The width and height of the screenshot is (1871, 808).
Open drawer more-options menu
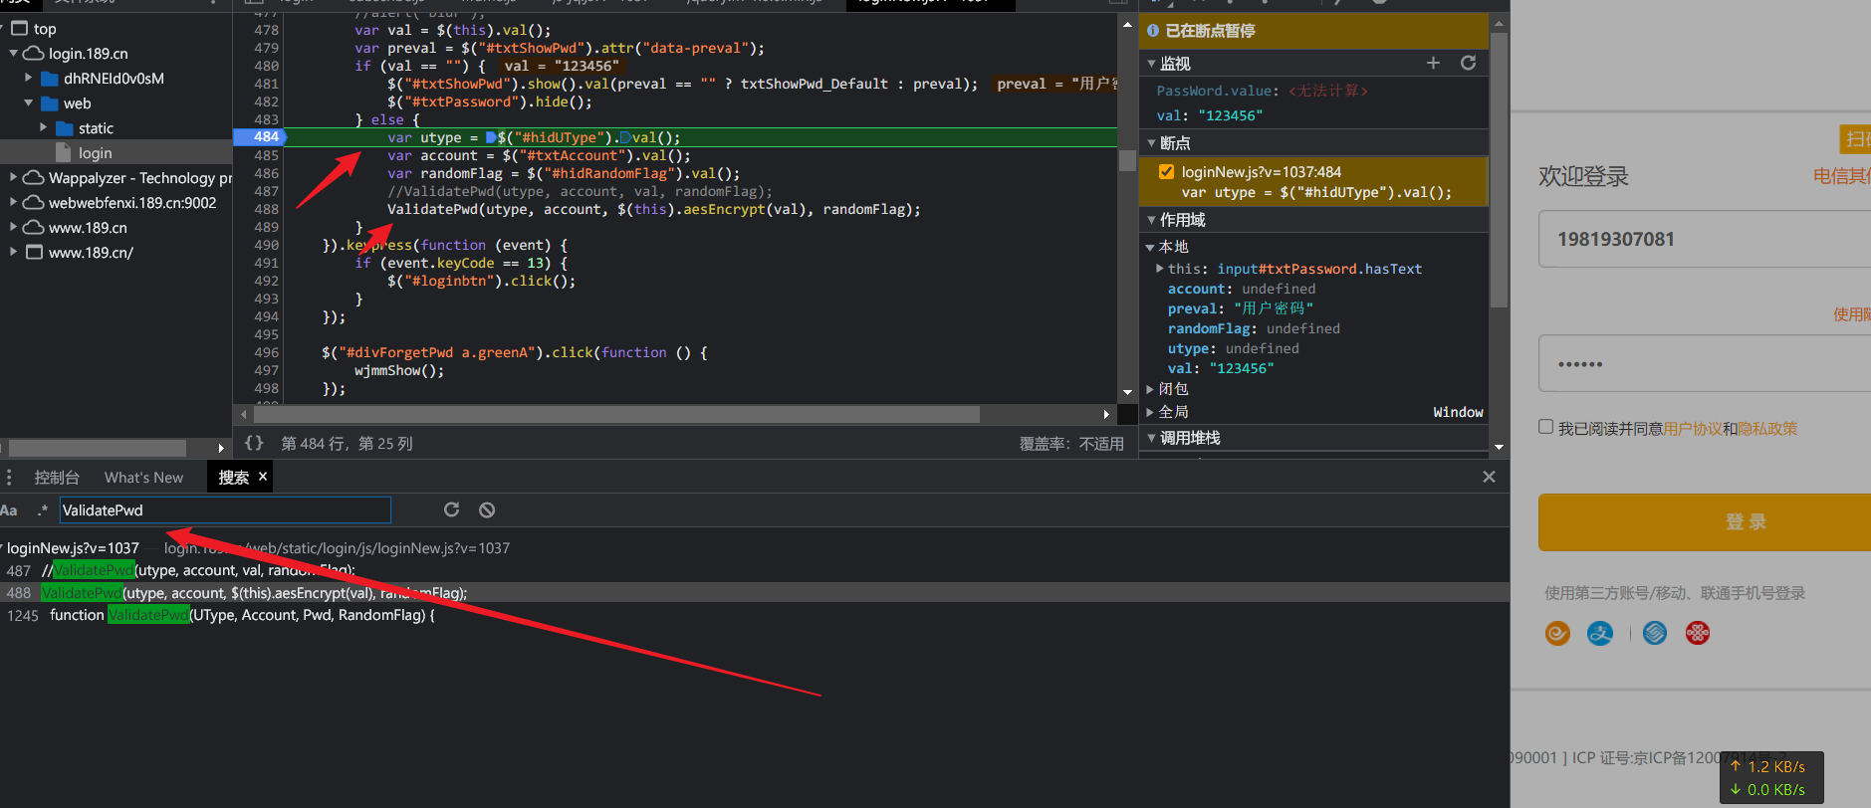click(x=9, y=477)
